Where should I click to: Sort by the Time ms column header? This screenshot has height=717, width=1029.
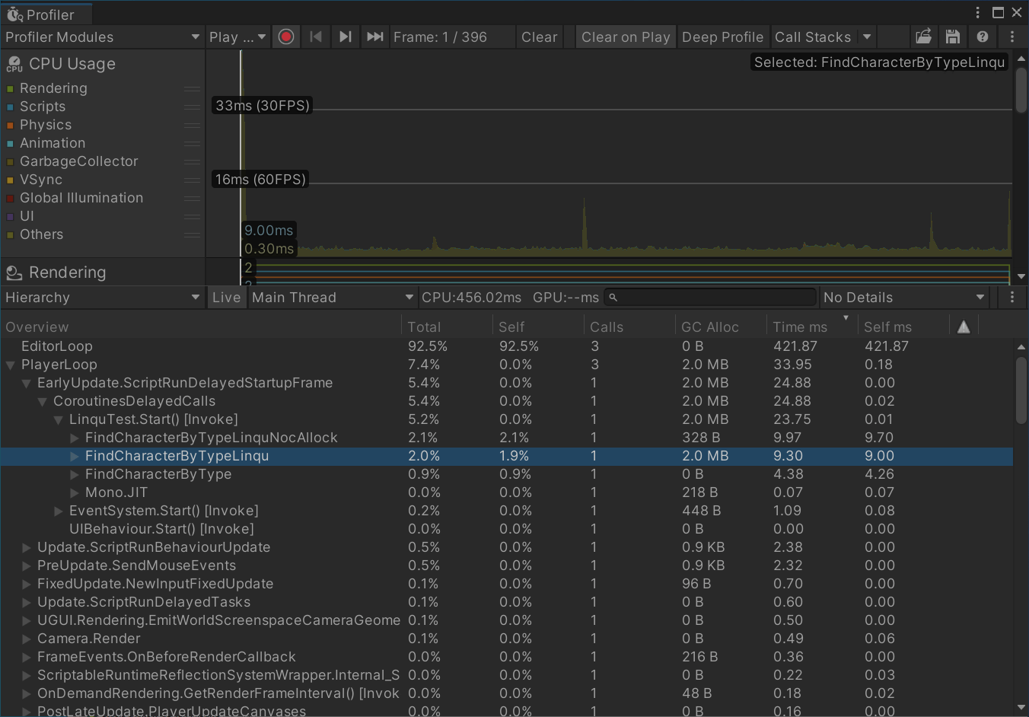point(812,327)
